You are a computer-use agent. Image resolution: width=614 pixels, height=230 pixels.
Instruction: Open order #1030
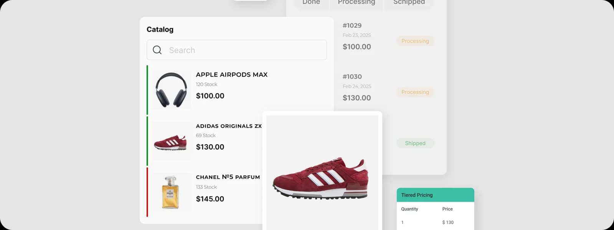352,77
